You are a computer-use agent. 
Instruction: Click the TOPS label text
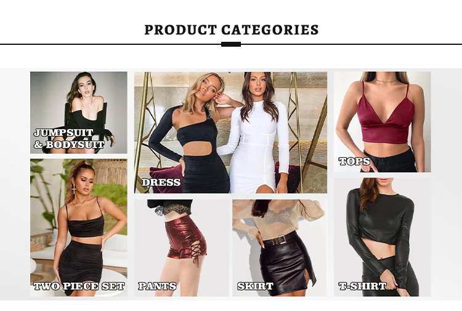(354, 161)
